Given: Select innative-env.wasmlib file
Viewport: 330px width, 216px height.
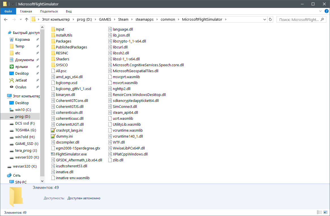Looking at the screenshot, I should point(70,178).
